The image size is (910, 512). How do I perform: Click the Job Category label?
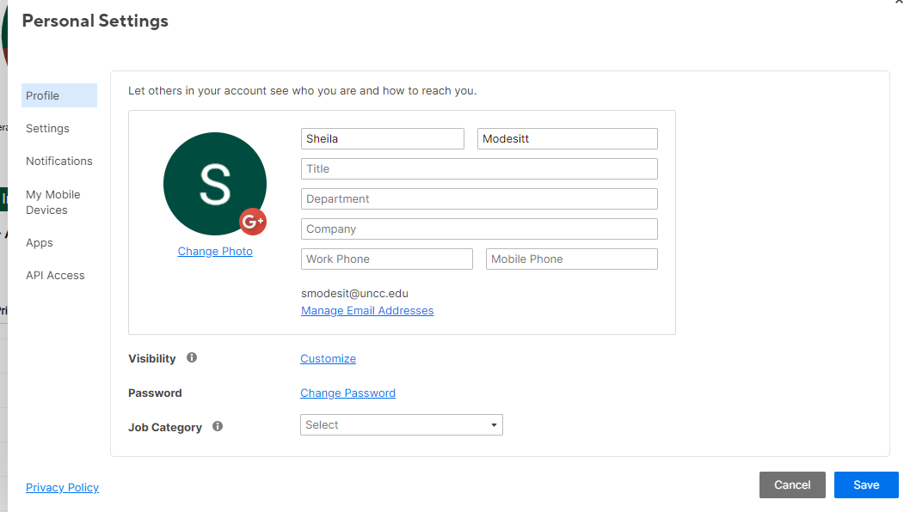tap(165, 427)
